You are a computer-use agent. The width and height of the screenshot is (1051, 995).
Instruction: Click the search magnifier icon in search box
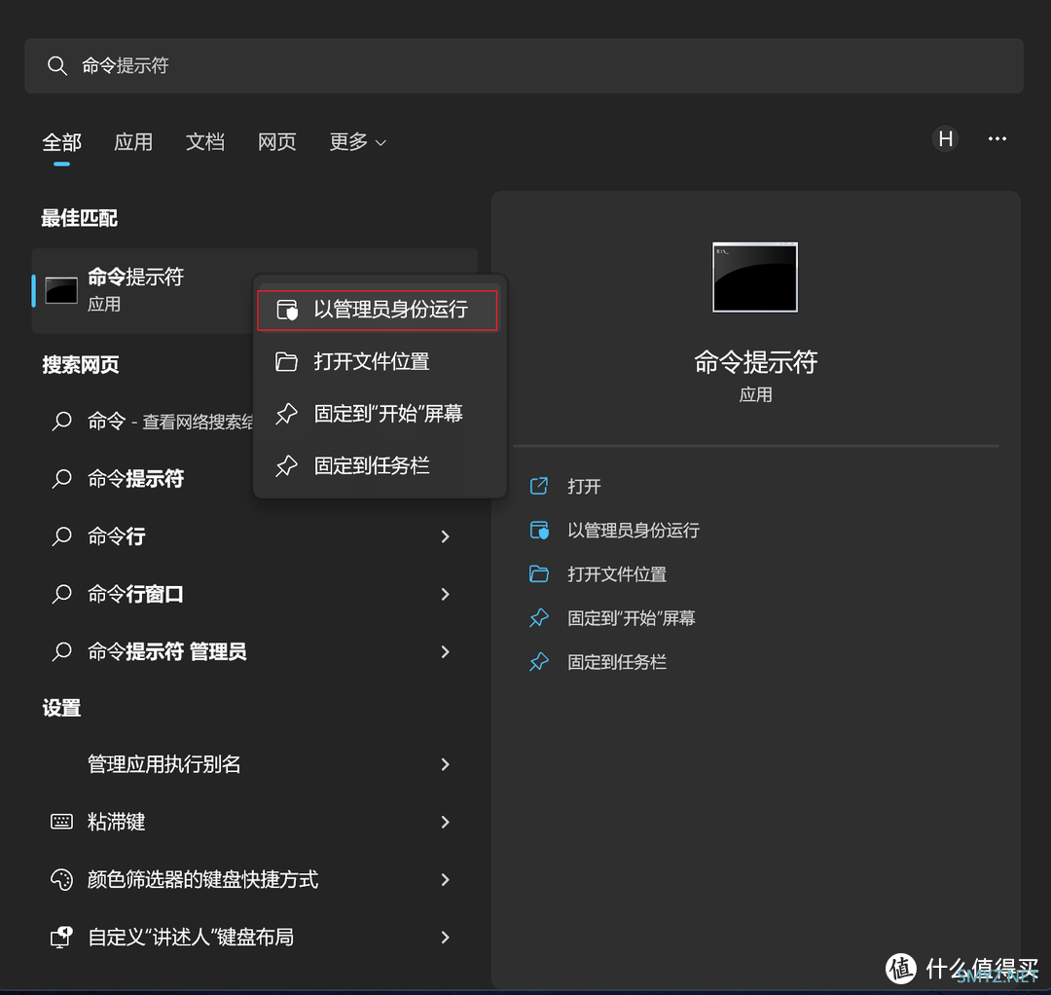(57, 65)
